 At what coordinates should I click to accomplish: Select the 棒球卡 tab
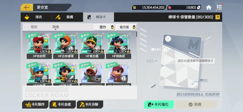[99, 17]
